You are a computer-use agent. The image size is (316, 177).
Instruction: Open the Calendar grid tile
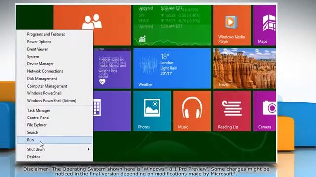tap(112, 111)
